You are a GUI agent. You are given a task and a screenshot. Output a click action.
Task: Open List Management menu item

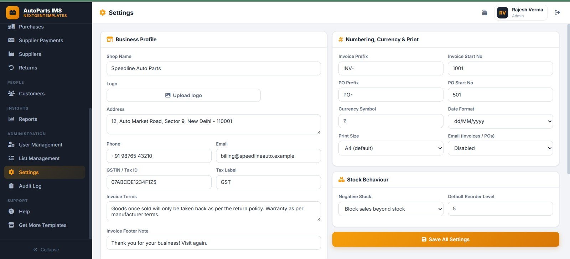point(45,158)
